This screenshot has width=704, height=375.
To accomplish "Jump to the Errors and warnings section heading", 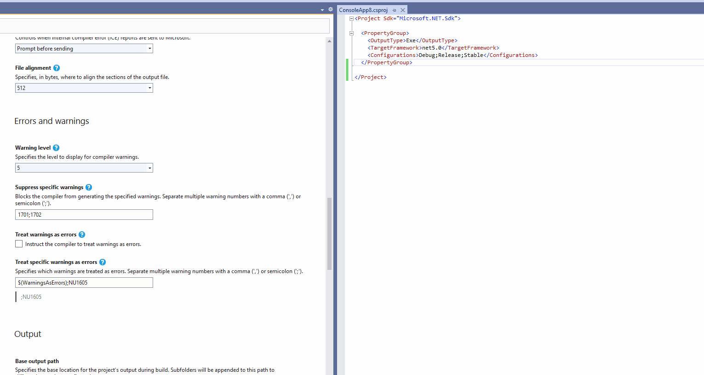I will [x=52, y=121].
